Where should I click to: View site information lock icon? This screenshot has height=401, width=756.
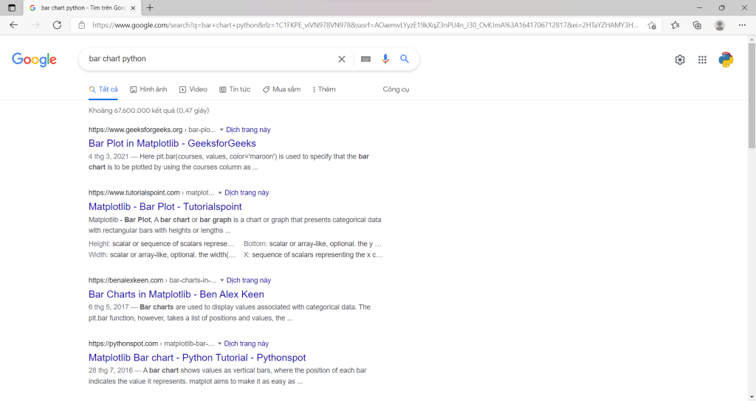tap(82, 25)
